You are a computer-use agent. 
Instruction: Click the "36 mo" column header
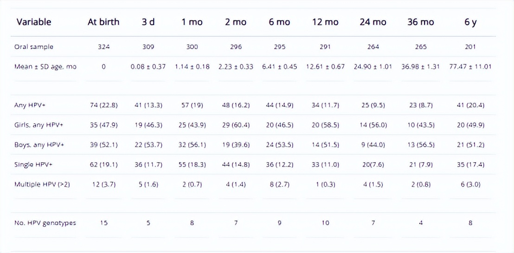tap(420, 22)
